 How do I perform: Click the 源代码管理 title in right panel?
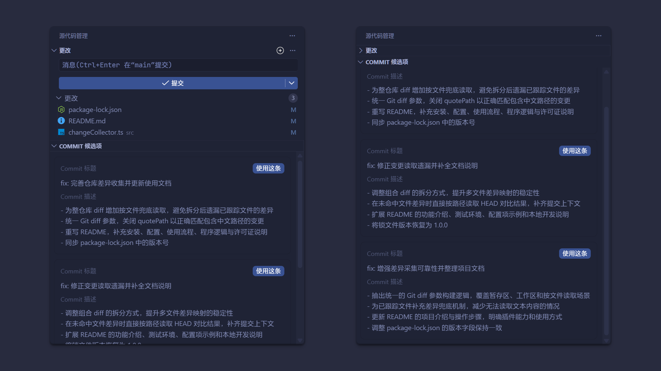click(x=380, y=36)
